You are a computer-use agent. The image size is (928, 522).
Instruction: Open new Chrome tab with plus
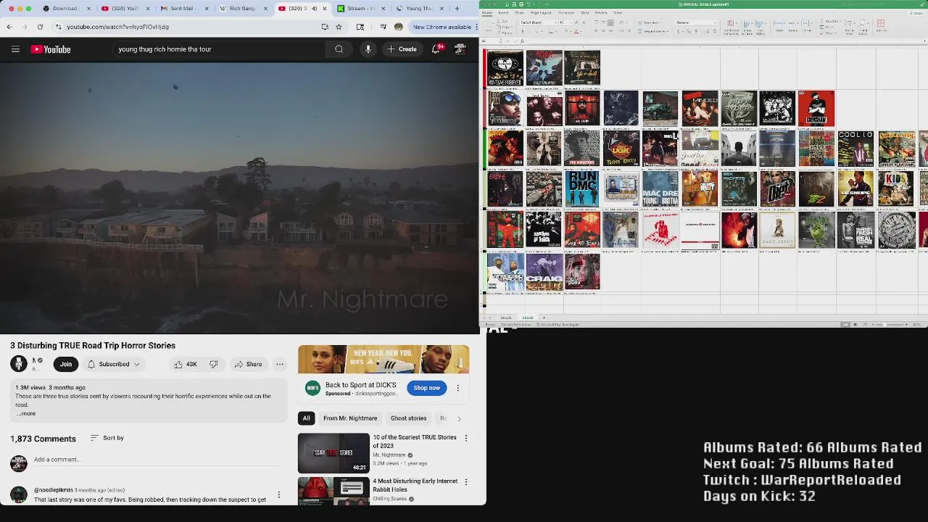457,9
